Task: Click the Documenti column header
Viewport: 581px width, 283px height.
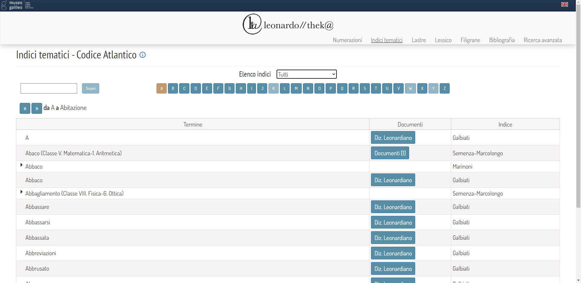Action: pos(410,124)
